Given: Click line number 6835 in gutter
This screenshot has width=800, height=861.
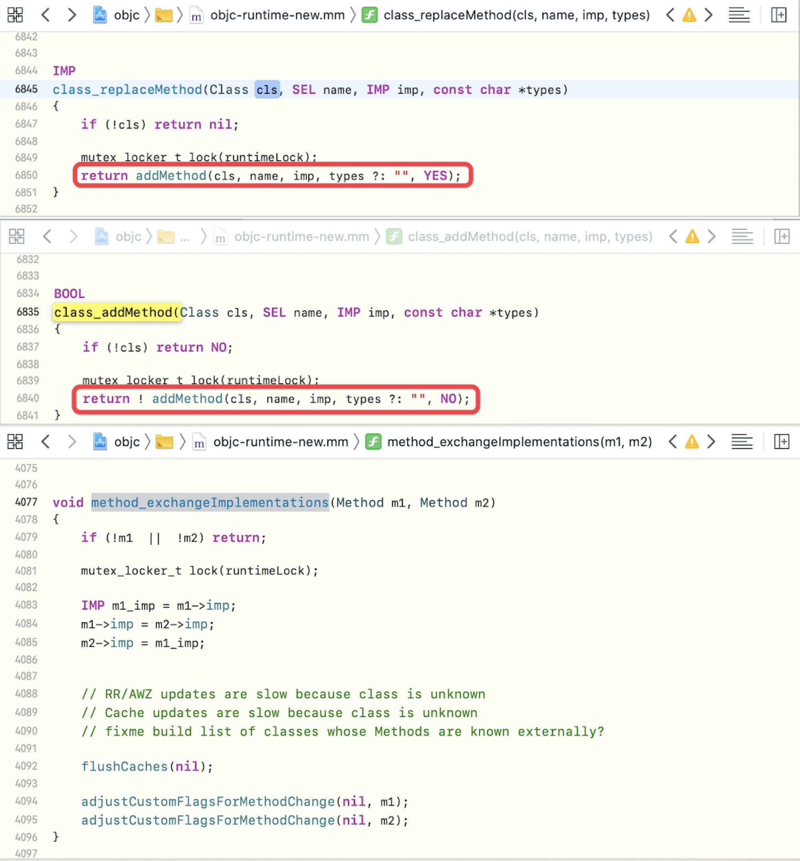Looking at the screenshot, I should pyautogui.click(x=28, y=312).
